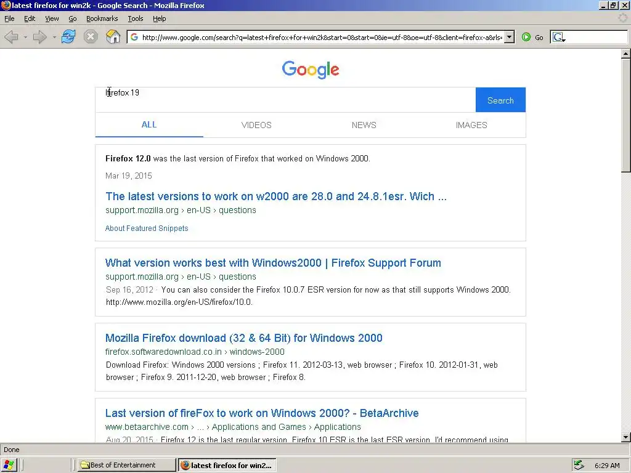Open 'Mozilla Firefox download (32 & 64 Bit)' result
This screenshot has width=631, height=473.
[244, 338]
